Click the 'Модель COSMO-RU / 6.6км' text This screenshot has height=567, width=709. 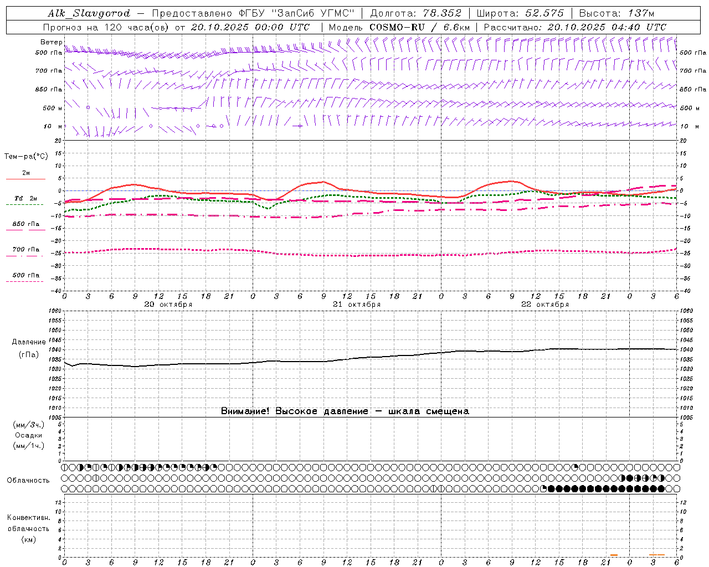(399, 27)
